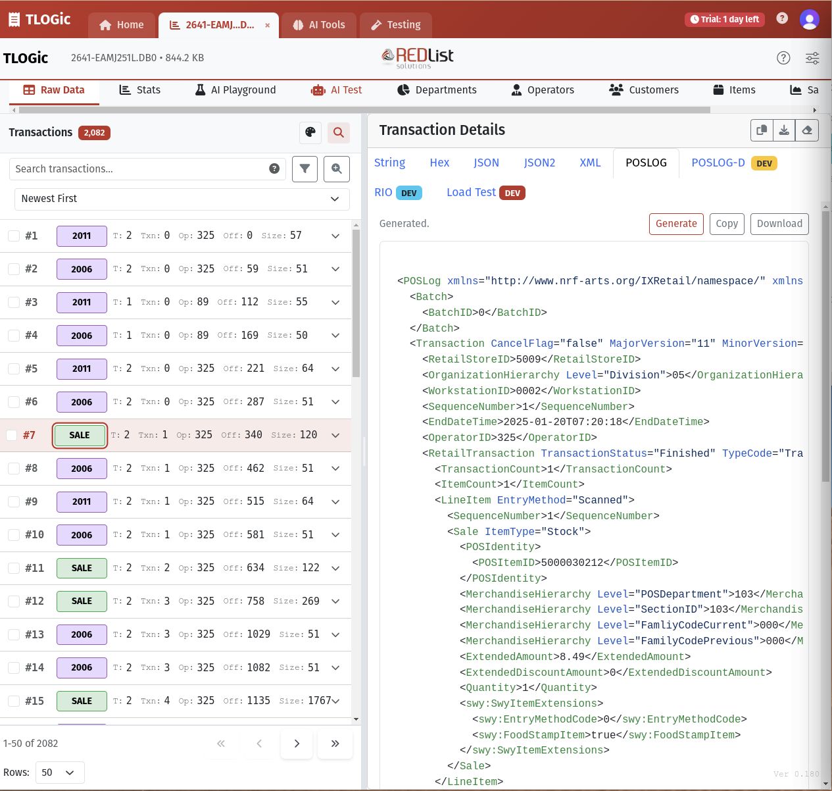Screen dimensions: 832x791
Task: Open help via the question mark icon
Action: point(783,58)
